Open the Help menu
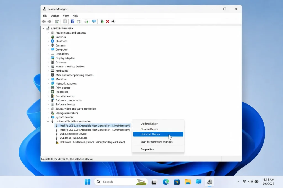283x188 pixels. [75, 16]
